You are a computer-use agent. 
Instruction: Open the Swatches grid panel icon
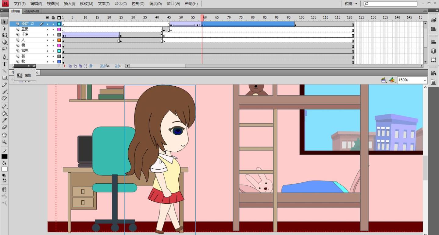(x=433, y=29)
